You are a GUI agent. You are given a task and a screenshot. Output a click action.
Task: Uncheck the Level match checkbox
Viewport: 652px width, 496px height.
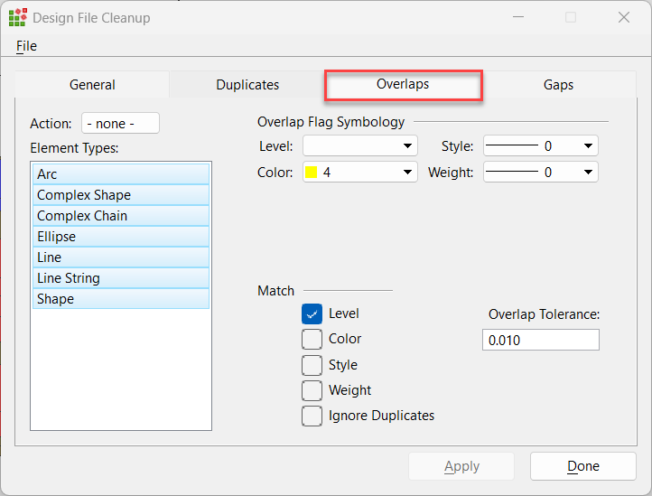coord(312,314)
